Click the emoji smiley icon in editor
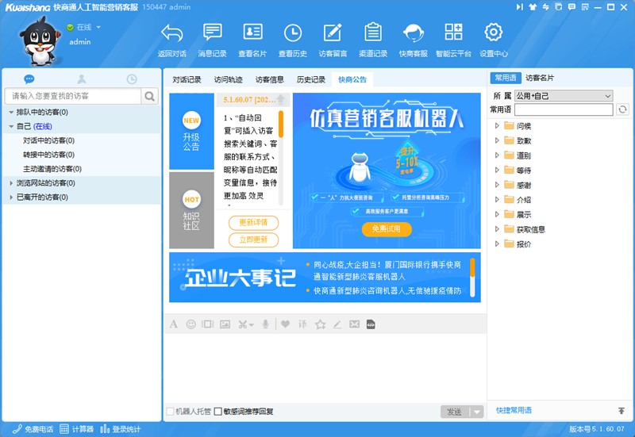 [x=191, y=324]
